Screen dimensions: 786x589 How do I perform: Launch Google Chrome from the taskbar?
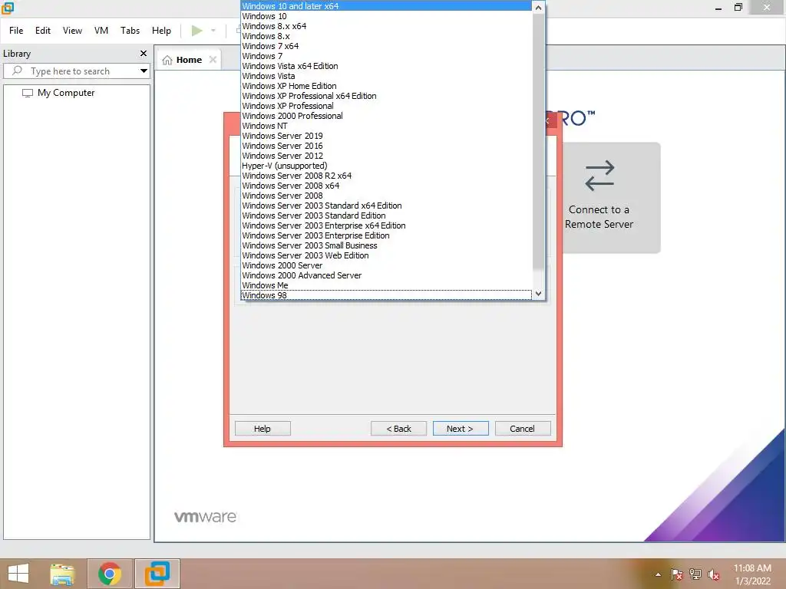click(110, 574)
